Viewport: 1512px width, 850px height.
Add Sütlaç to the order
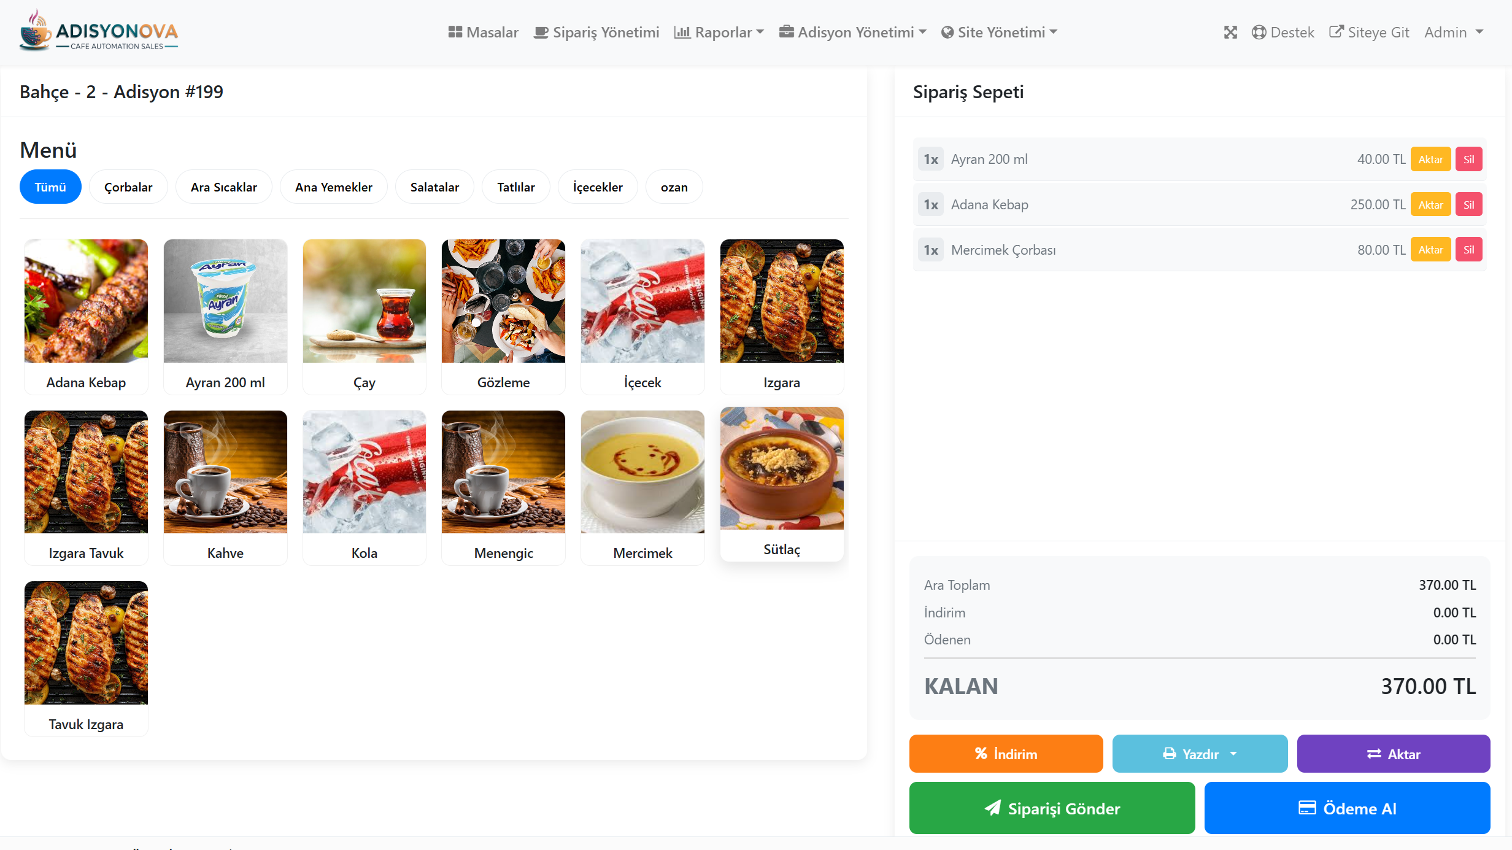782,484
